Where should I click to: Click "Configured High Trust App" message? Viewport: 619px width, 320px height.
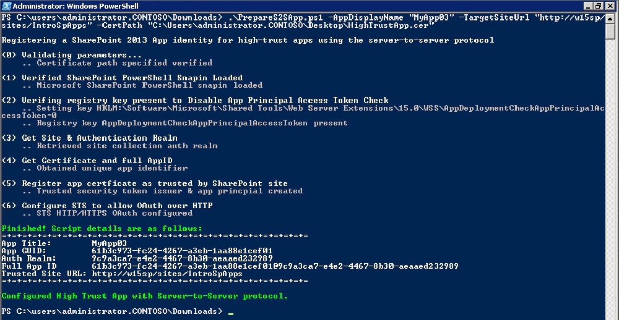pyautogui.click(x=144, y=296)
